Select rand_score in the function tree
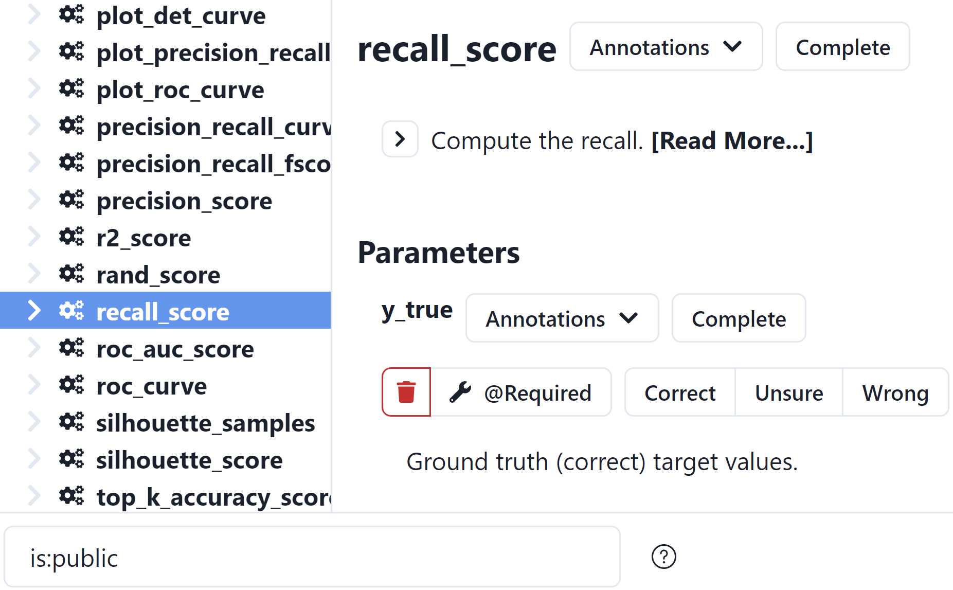953x590 pixels. tap(158, 275)
